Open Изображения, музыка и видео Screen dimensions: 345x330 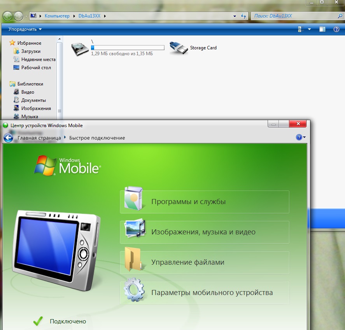pyautogui.click(x=205, y=232)
